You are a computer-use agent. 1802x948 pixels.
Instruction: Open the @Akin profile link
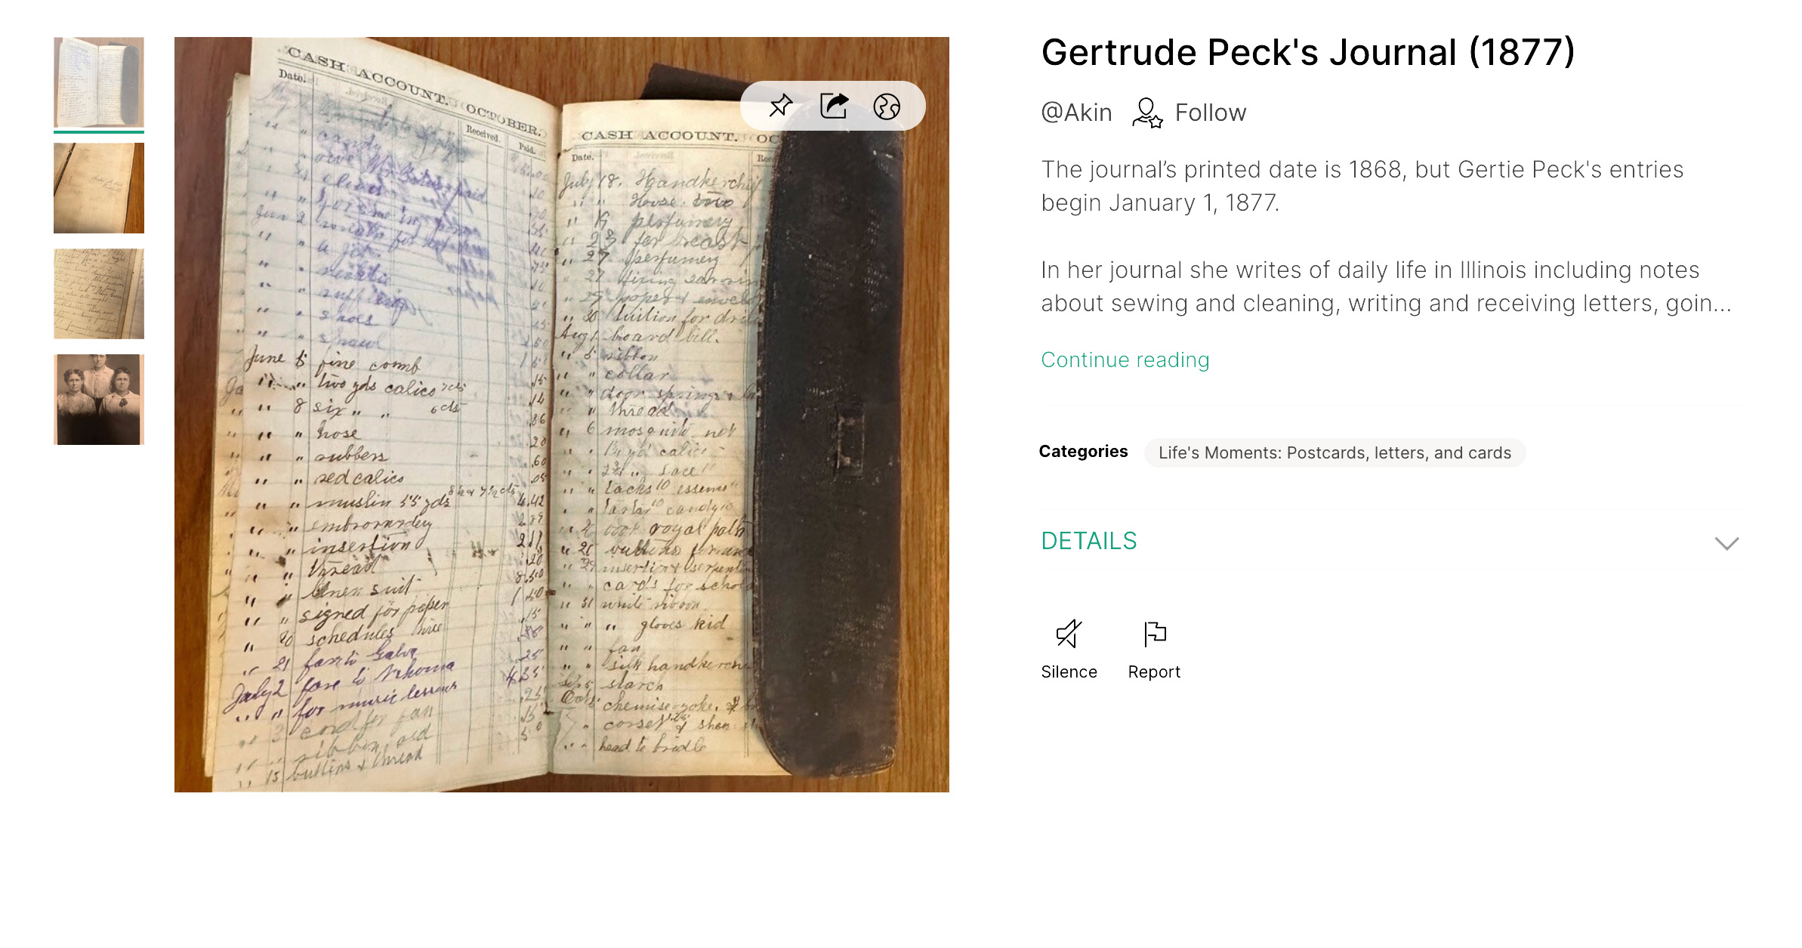coord(1076,113)
